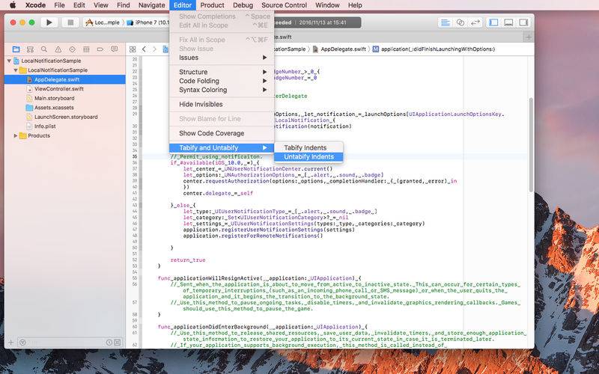This screenshot has width=599, height=374.
Task: Open the Tabify and Untabify submenu
Action: 222,147
